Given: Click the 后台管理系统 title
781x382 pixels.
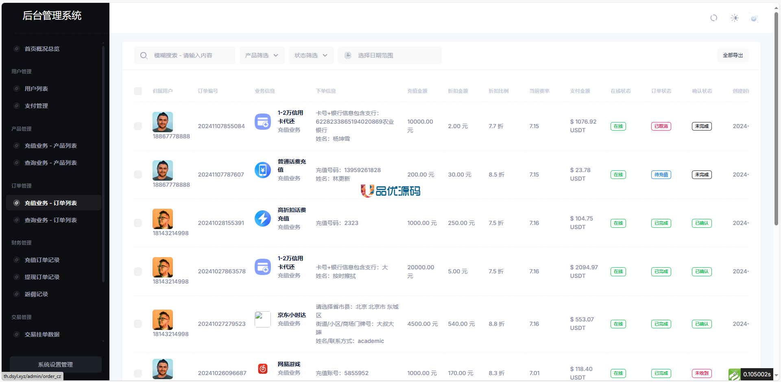Looking at the screenshot, I should 52,15.
